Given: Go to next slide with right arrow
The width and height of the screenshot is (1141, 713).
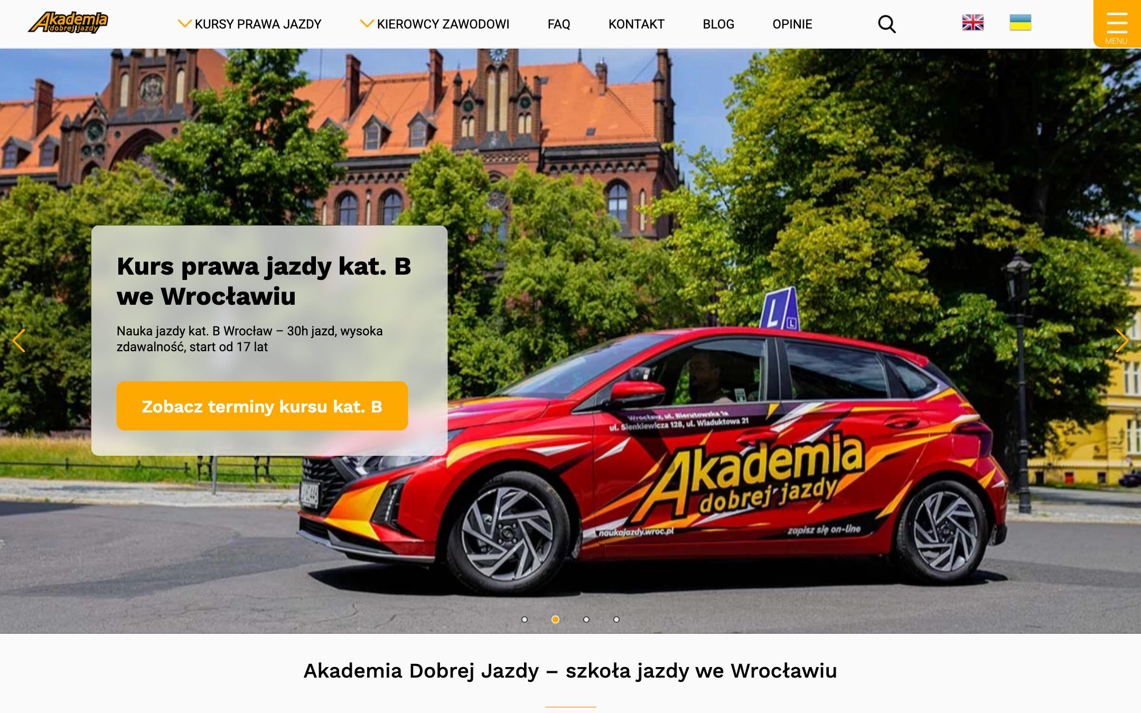Looking at the screenshot, I should coord(1121,341).
